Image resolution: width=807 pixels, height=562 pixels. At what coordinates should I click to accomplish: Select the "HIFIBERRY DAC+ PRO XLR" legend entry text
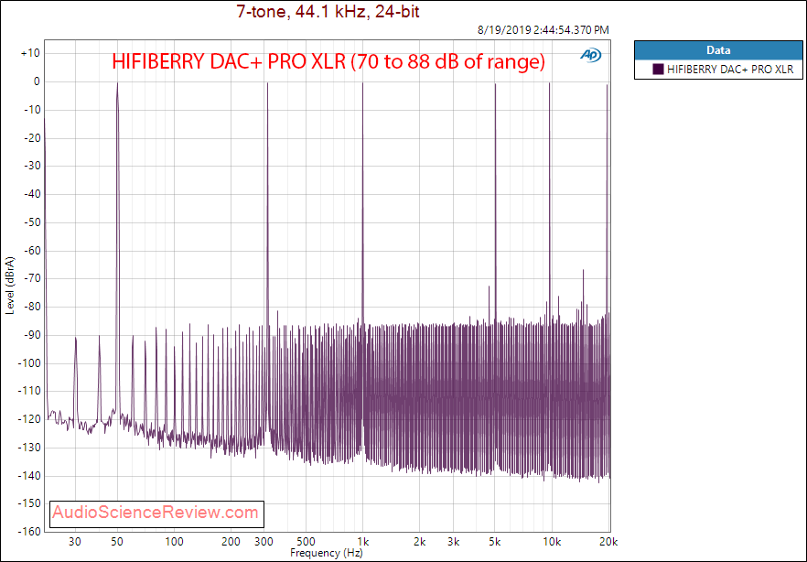pyautogui.click(x=730, y=69)
